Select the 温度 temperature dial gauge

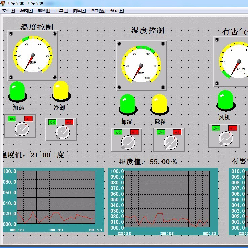pyautogui.click(x=33, y=55)
